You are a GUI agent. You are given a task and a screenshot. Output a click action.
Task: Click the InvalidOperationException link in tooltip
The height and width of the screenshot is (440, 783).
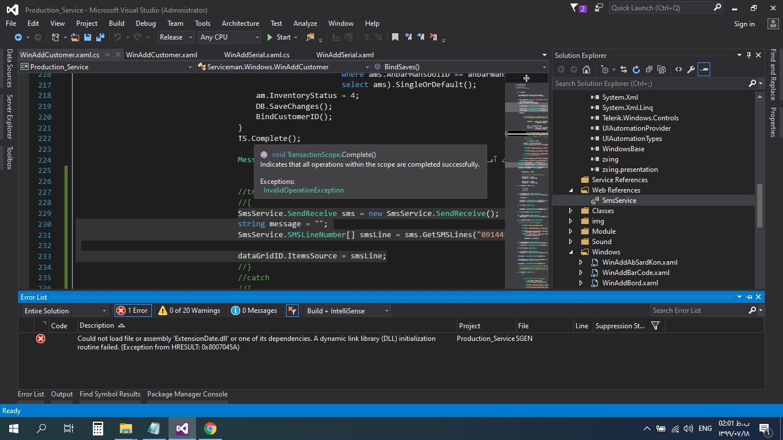pyautogui.click(x=304, y=190)
